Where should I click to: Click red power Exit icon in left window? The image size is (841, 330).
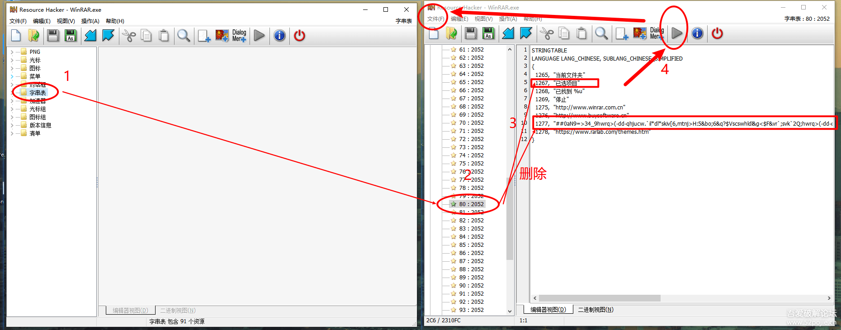pos(299,35)
